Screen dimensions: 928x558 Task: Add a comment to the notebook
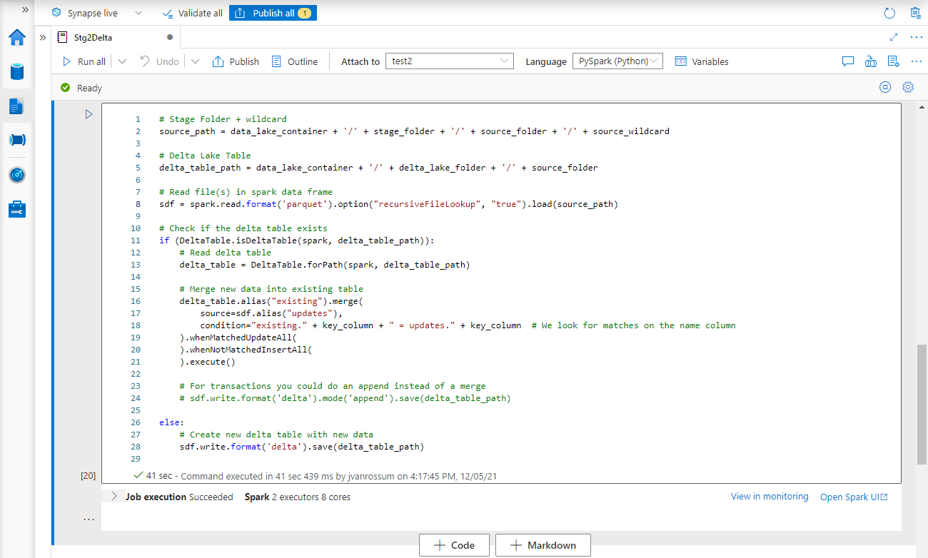848,61
